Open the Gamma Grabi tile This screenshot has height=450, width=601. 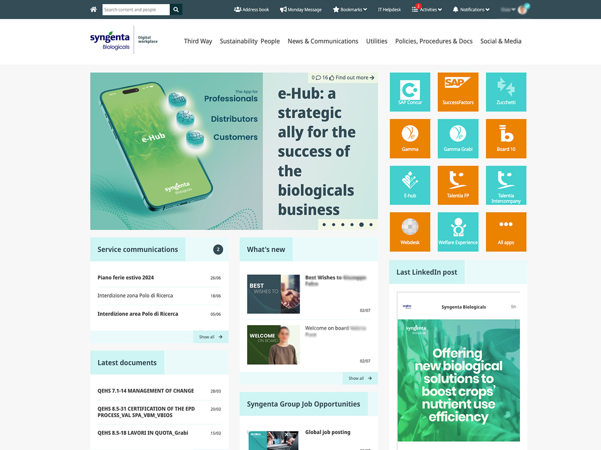click(458, 138)
